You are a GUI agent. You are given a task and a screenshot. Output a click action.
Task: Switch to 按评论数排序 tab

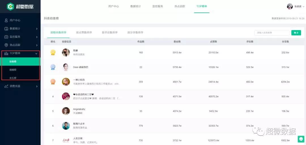[x=110, y=32]
